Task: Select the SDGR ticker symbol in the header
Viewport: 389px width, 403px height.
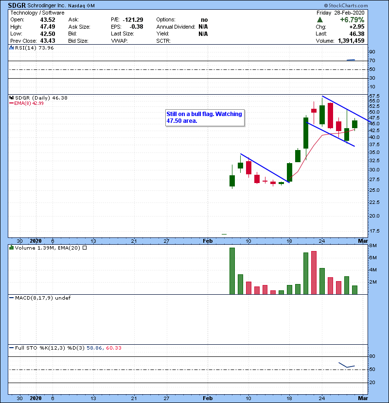Action: click(17, 5)
